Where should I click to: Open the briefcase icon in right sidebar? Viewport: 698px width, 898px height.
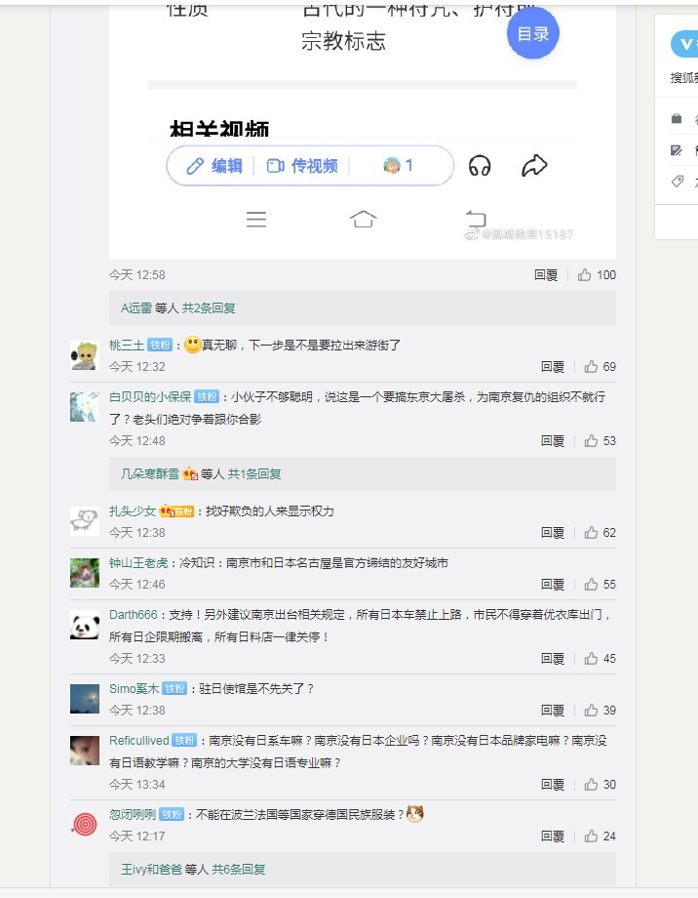(677, 119)
